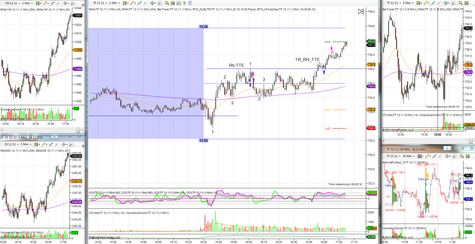Open Indicators in TF 5 Min chart toolbar
The width and height of the screenshot is (475, 244).
point(466,3)
